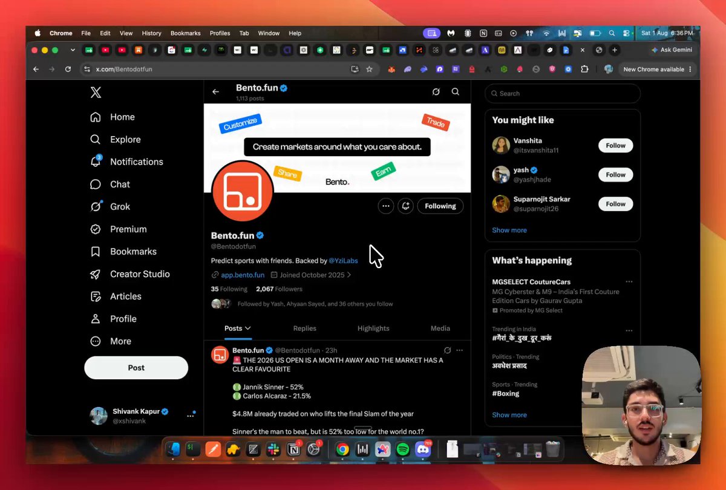Switch to the Media tab
Viewport: 726px width, 490px height.
tap(440, 328)
